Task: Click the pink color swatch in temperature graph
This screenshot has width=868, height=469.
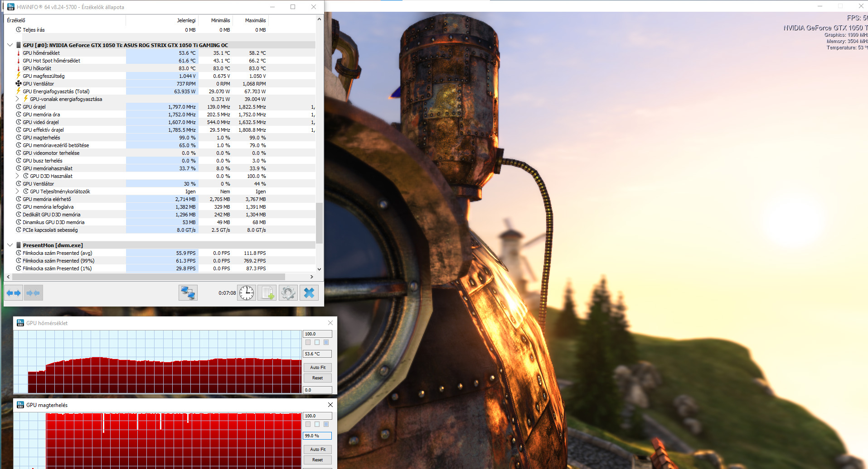Action: 308,342
